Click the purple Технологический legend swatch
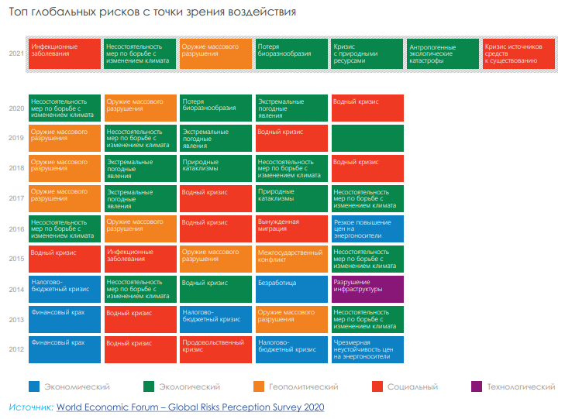This screenshot has width=565, height=419. pyautogui.click(x=477, y=386)
